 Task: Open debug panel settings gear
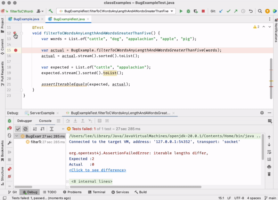(x=262, y=113)
